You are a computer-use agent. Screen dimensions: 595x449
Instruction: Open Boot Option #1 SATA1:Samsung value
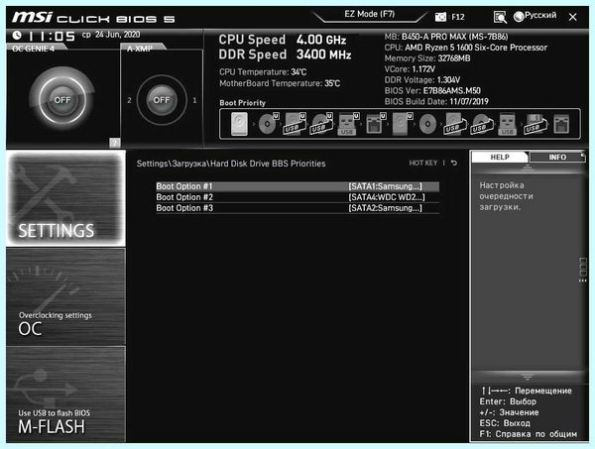tap(385, 186)
